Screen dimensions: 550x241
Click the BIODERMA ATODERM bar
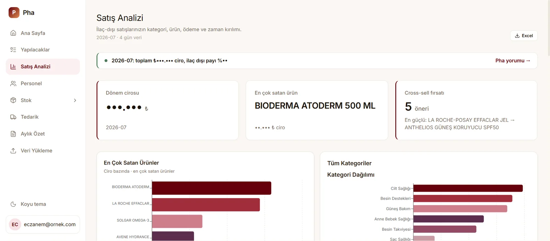(211, 188)
